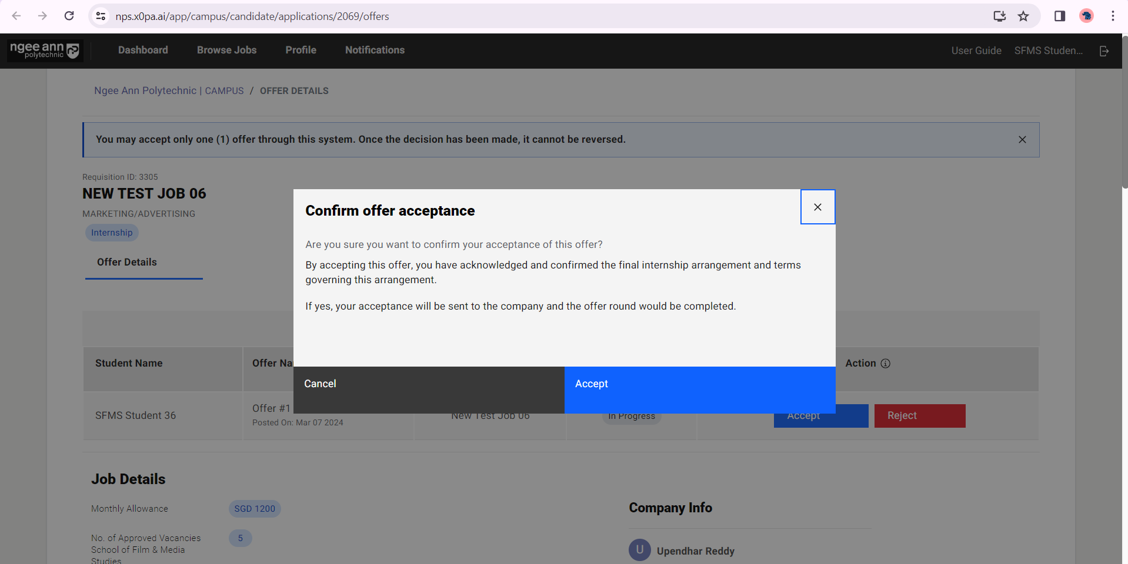Screen dimensions: 1128x564
Task: Sign out using the logout icon
Action: [x=1103, y=51]
